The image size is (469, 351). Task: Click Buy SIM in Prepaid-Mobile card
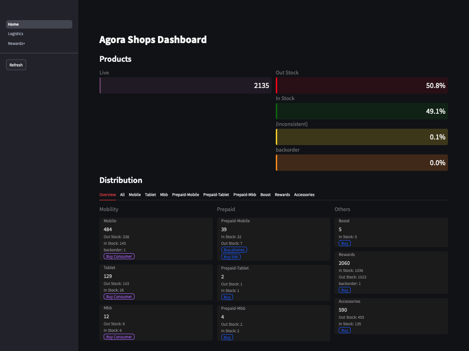[x=231, y=256]
